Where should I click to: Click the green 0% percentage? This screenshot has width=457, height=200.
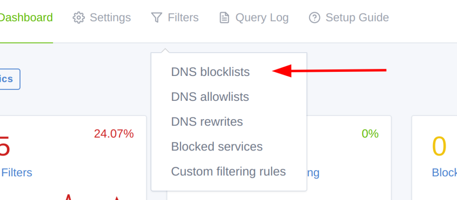(x=370, y=133)
